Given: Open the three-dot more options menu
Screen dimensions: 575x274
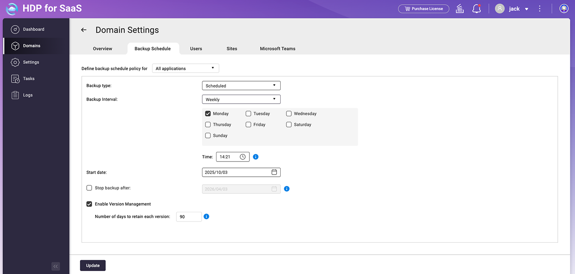Looking at the screenshot, I should point(539,9).
